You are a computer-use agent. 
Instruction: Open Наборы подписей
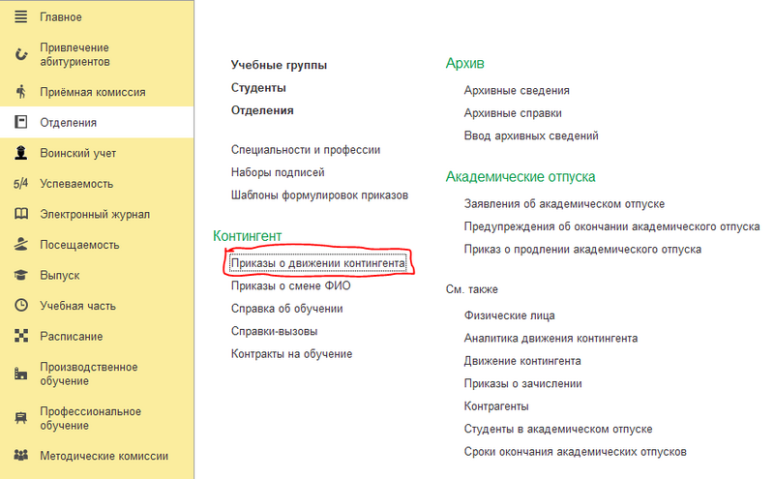tap(278, 172)
